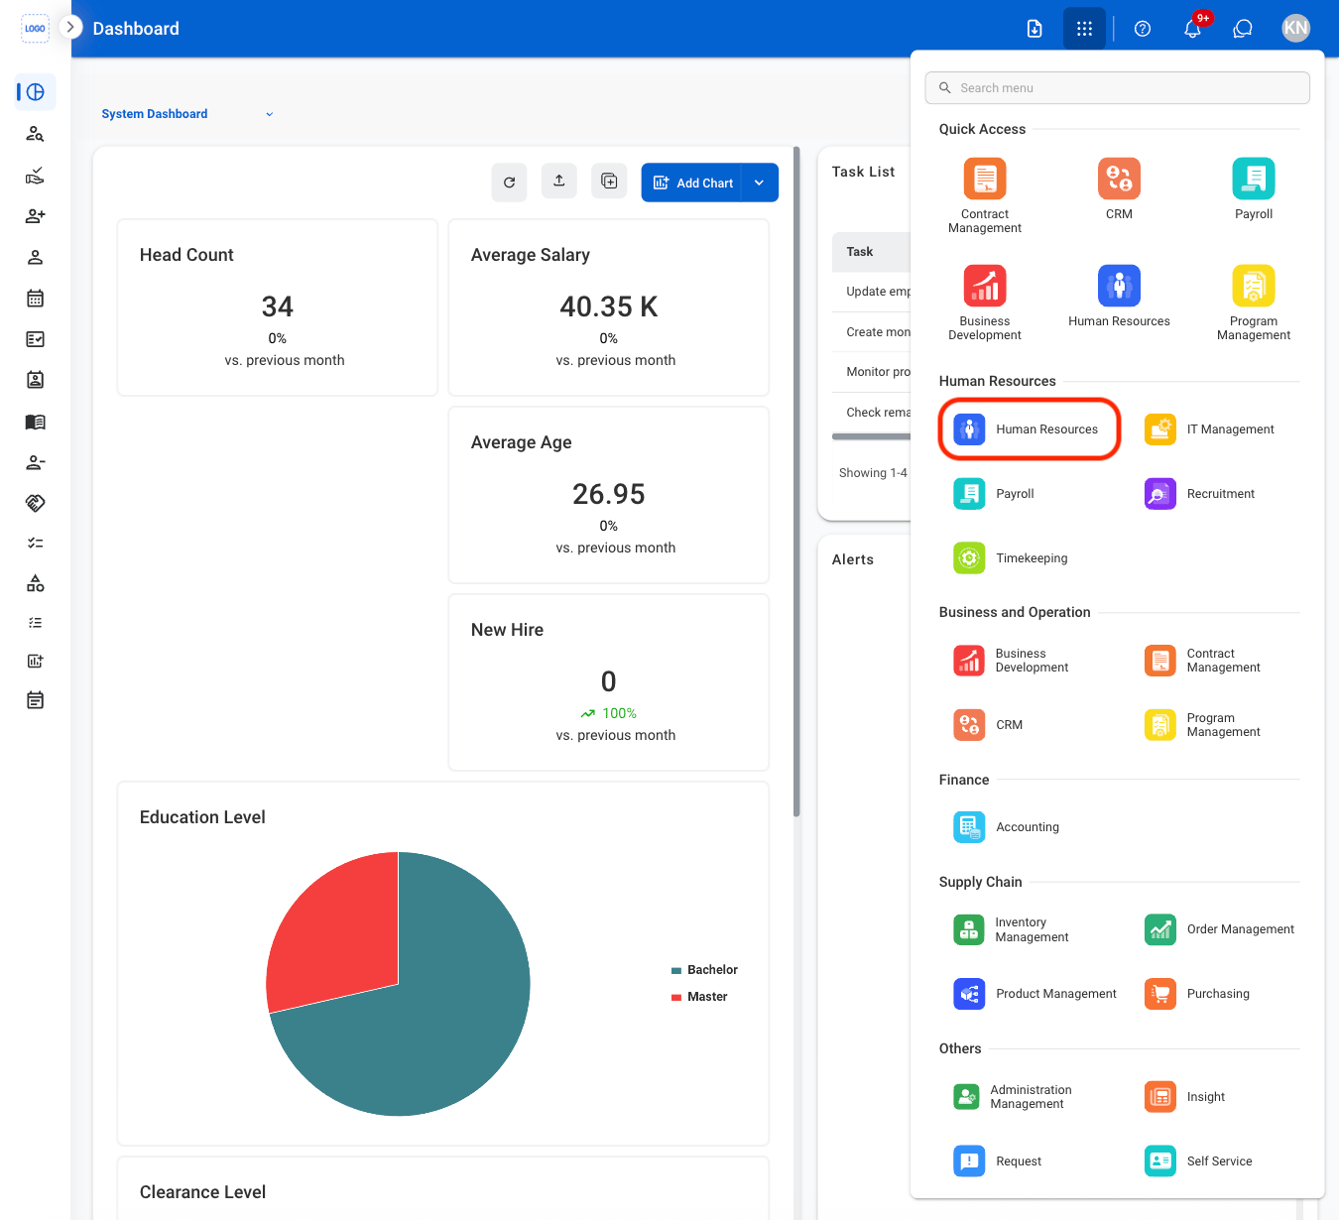The width and height of the screenshot is (1339, 1220).
Task: Open Human Resources in Quick Access
Action: pos(1119,297)
